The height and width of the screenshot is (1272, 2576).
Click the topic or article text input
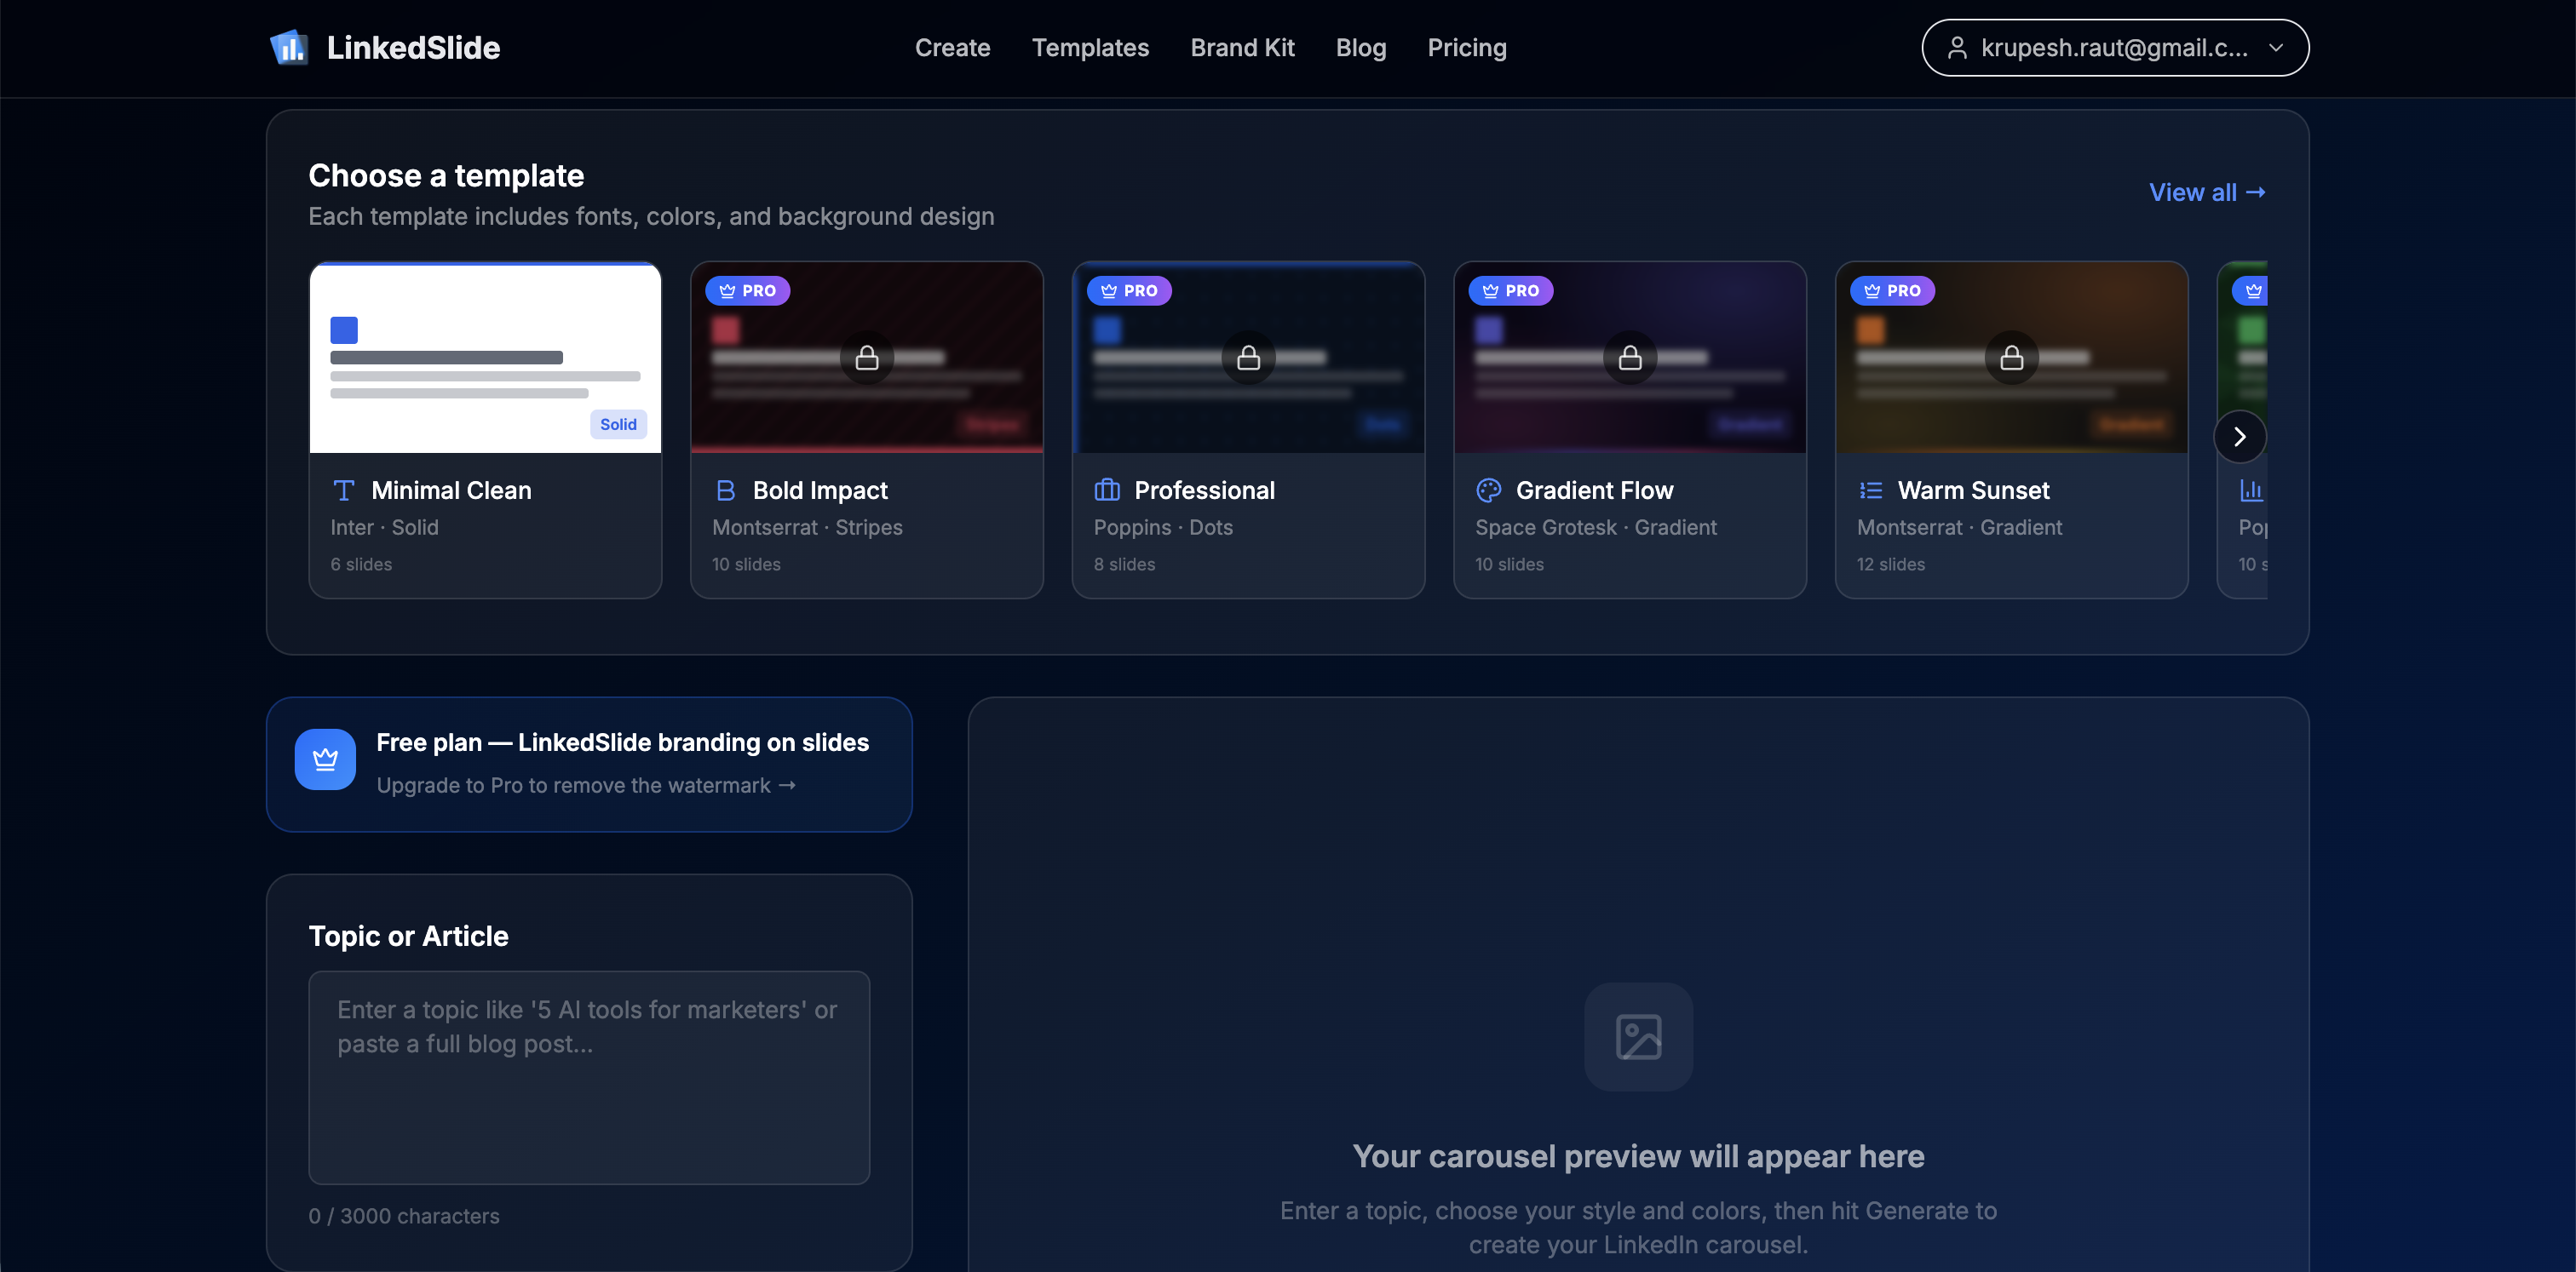coord(589,1078)
